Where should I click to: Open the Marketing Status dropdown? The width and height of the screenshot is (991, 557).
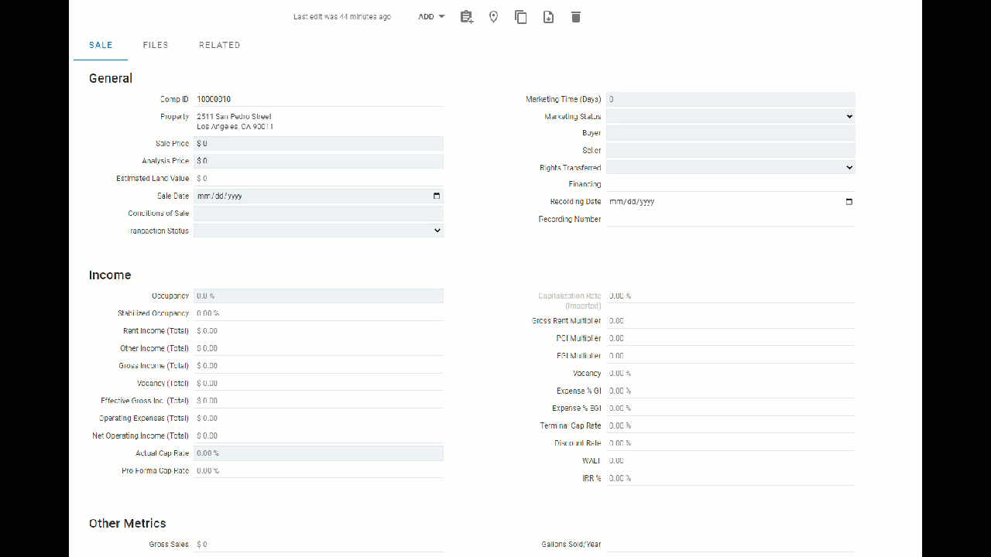[x=850, y=116]
